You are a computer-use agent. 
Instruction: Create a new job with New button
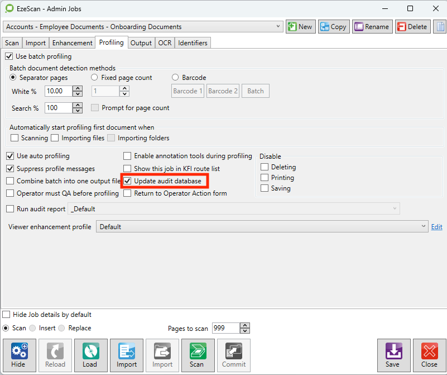pyautogui.click(x=301, y=27)
